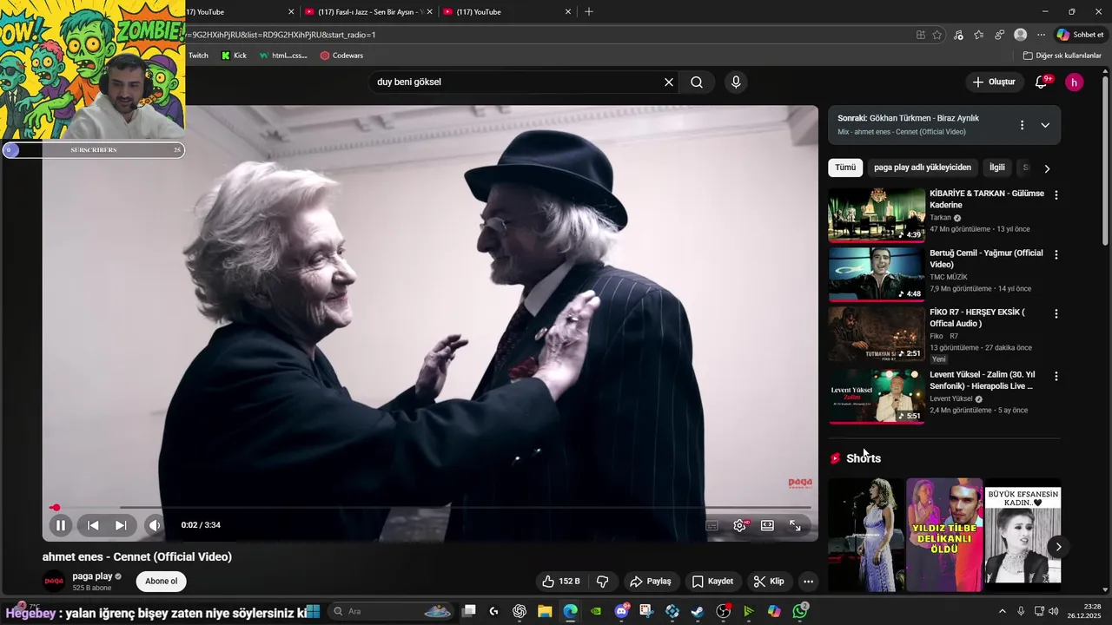Show next Shorts with arrow
1112x625 pixels.
(x=1058, y=547)
